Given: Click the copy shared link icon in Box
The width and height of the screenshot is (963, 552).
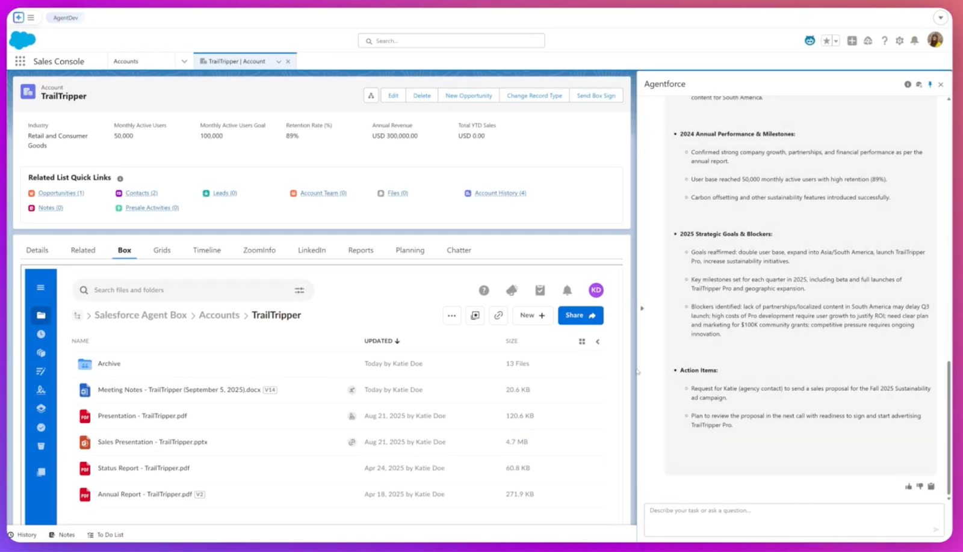Looking at the screenshot, I should point(498,315).
